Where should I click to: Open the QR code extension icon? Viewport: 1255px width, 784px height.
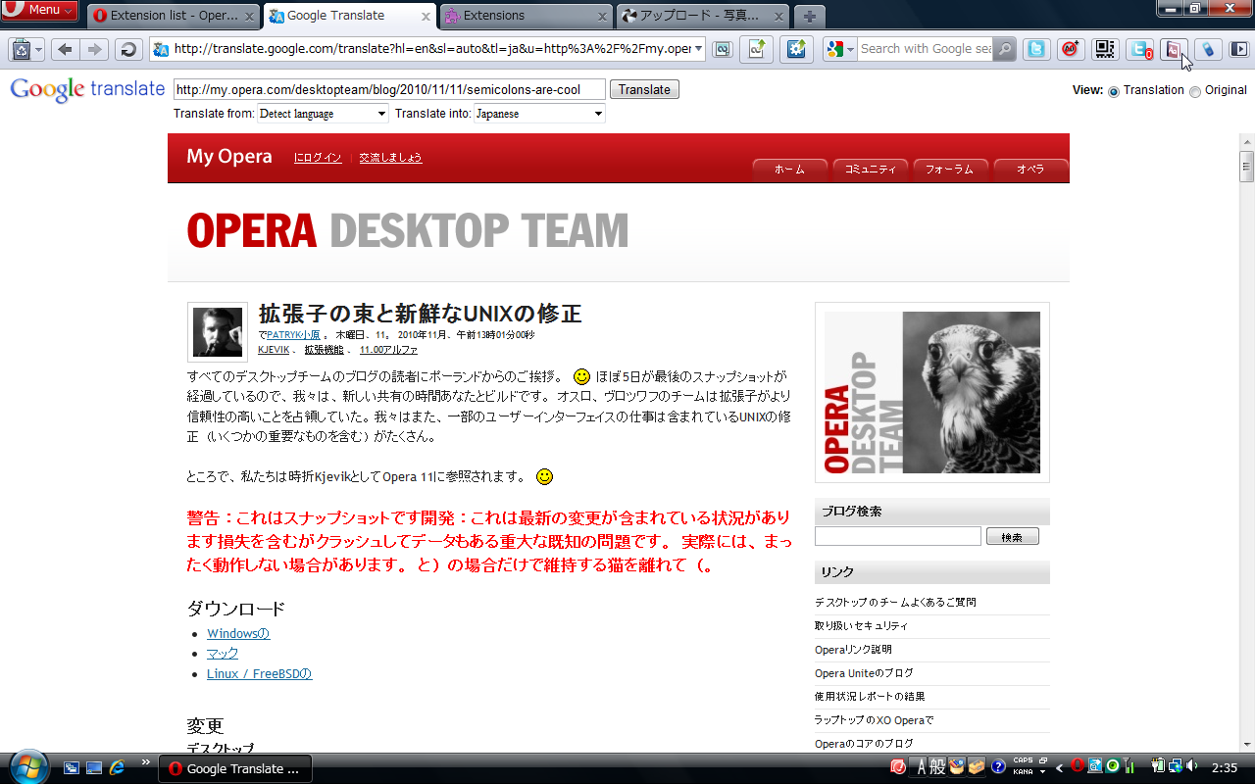[1105, 49]
